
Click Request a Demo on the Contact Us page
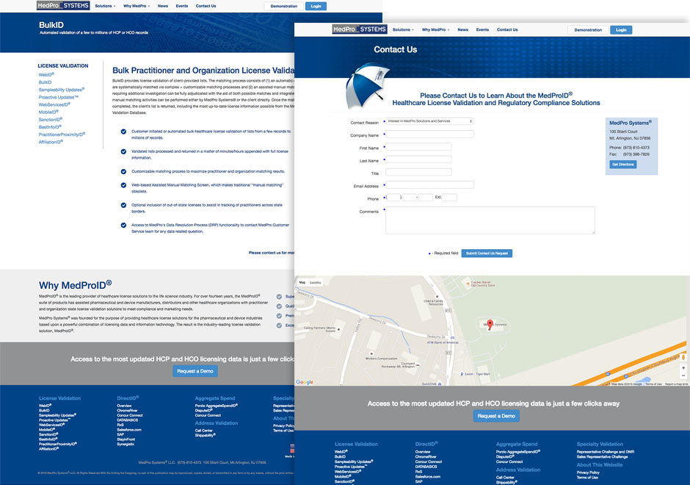pos(496,416)
